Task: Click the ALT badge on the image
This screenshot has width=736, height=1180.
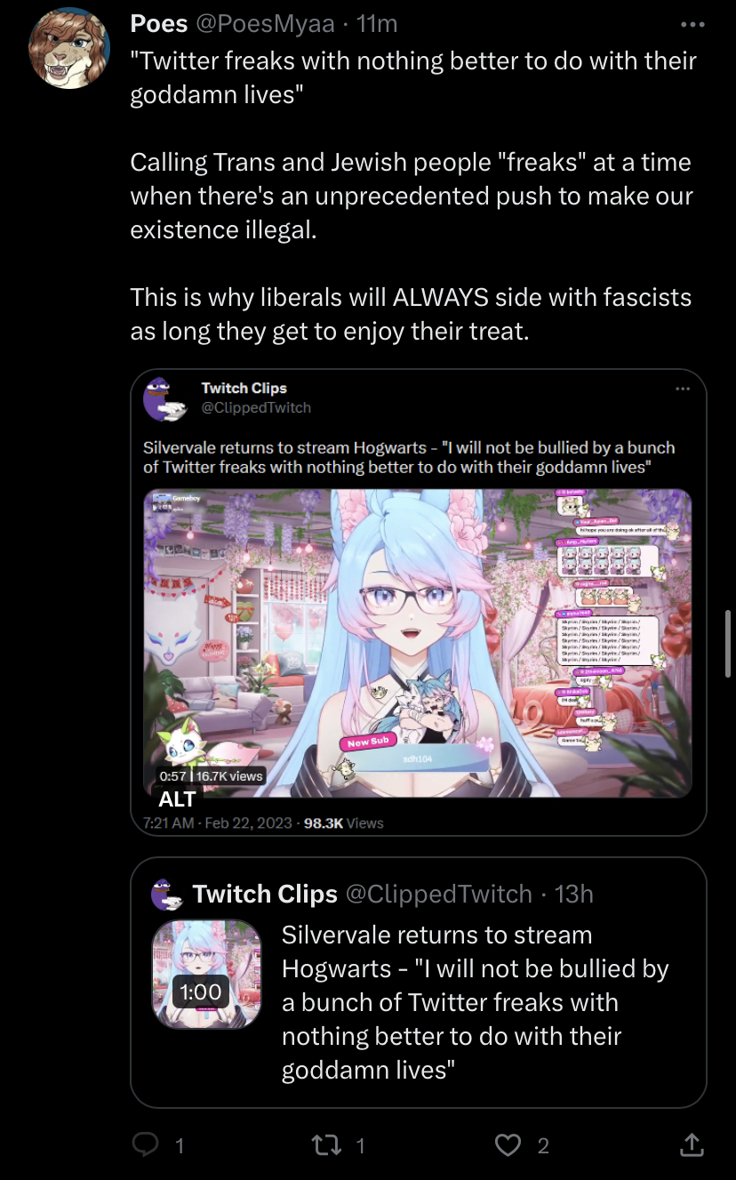Action: [x=177, y=799]
